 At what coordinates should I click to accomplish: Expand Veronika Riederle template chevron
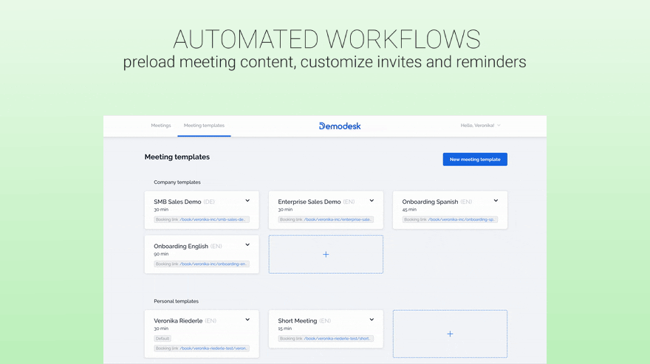pos(247,320)
